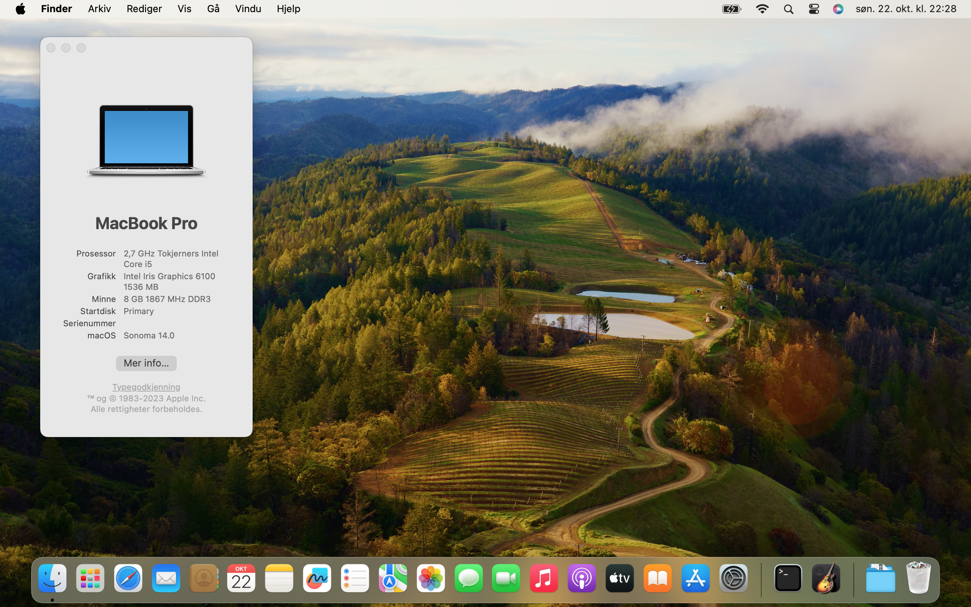
Task: Launch Launchpad from the Dock
Action: click(90, 578)
